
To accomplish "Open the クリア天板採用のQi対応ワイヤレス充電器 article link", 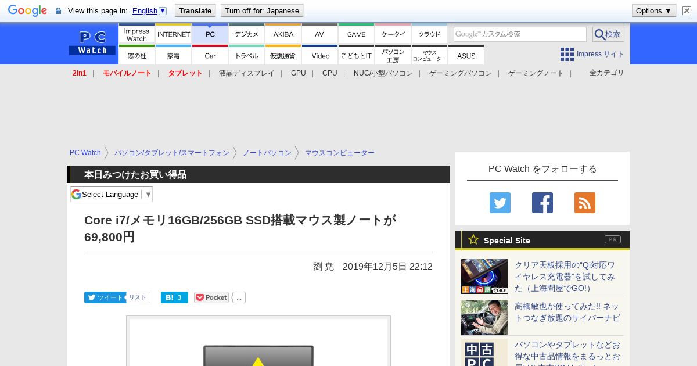I will tap(565, 277).
